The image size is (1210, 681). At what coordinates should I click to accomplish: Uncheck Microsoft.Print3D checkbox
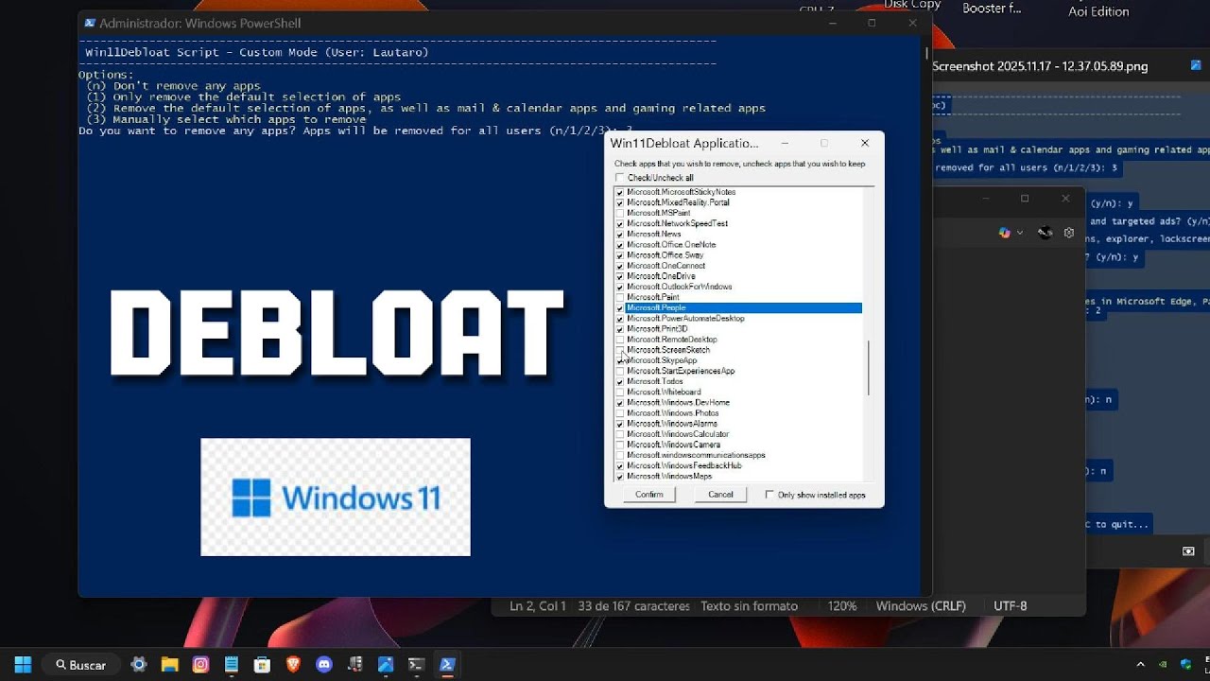620,329
